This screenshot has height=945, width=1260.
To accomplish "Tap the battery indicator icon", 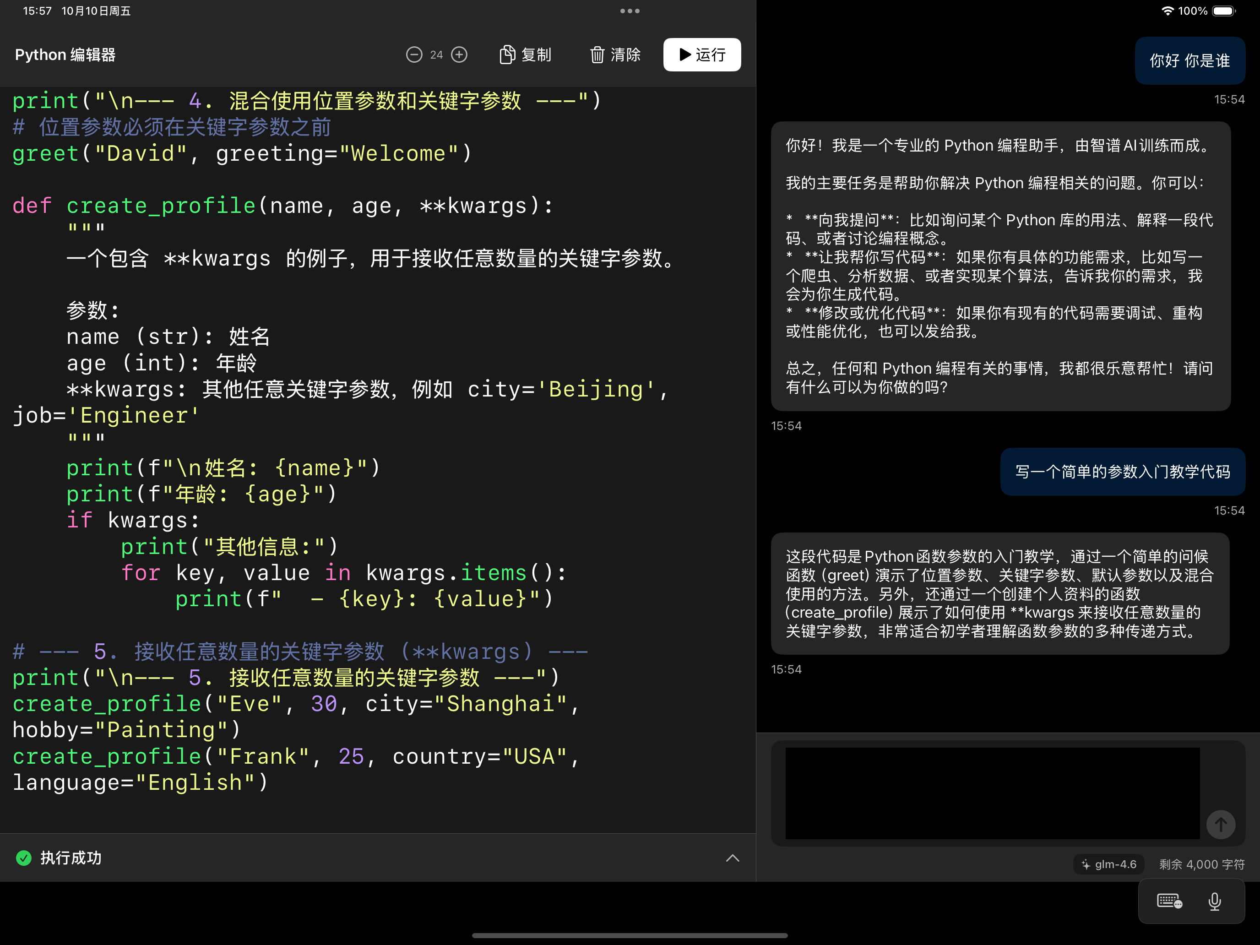I will (1223, 11).
